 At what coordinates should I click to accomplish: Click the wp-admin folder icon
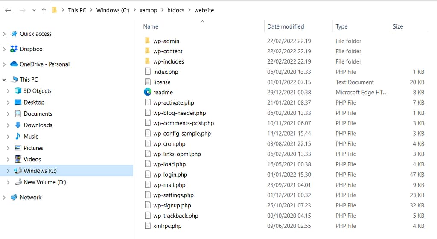148,41
